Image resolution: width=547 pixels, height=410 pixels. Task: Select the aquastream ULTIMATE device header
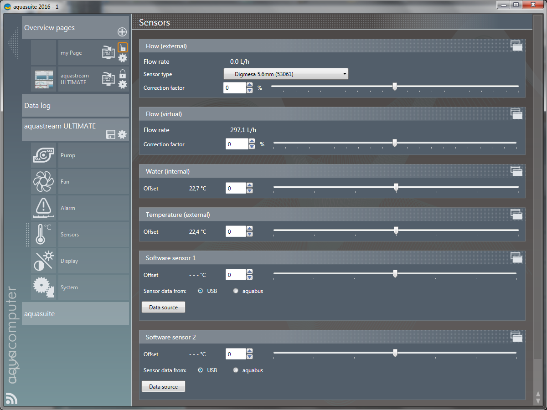[x=76, y=130]
